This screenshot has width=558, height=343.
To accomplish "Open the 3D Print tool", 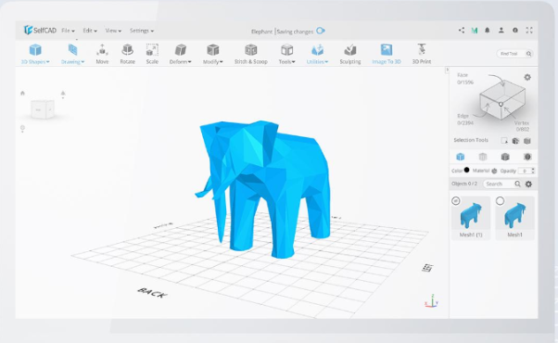I will 422,54.
